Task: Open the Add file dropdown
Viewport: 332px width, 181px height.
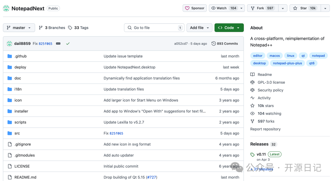Action: click(200, 28)
